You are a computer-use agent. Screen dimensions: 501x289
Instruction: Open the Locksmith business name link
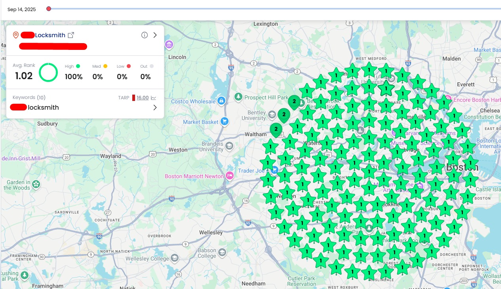tap(50, 35)
